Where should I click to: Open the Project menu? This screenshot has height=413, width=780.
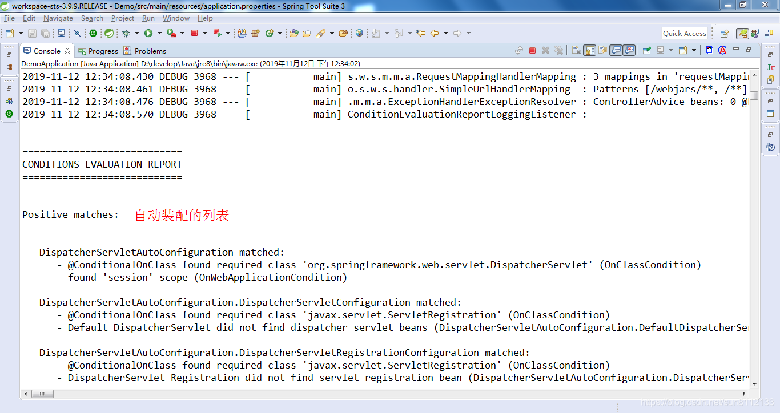click(x=123, y=18)
